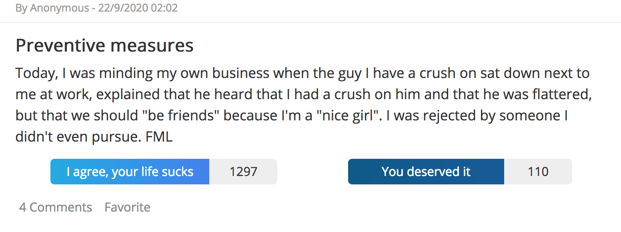Click the quoted phrase "nice girl"
This screenshot has height=232, width=621.
pyautogui.click(x=337, y=116)
